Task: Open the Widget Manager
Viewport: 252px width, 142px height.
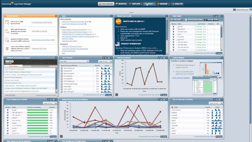Action: (241, 10)
